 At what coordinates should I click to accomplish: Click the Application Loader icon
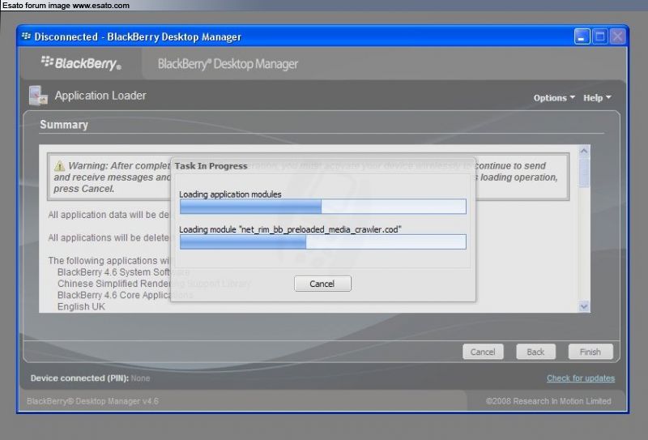click(38, 96)
